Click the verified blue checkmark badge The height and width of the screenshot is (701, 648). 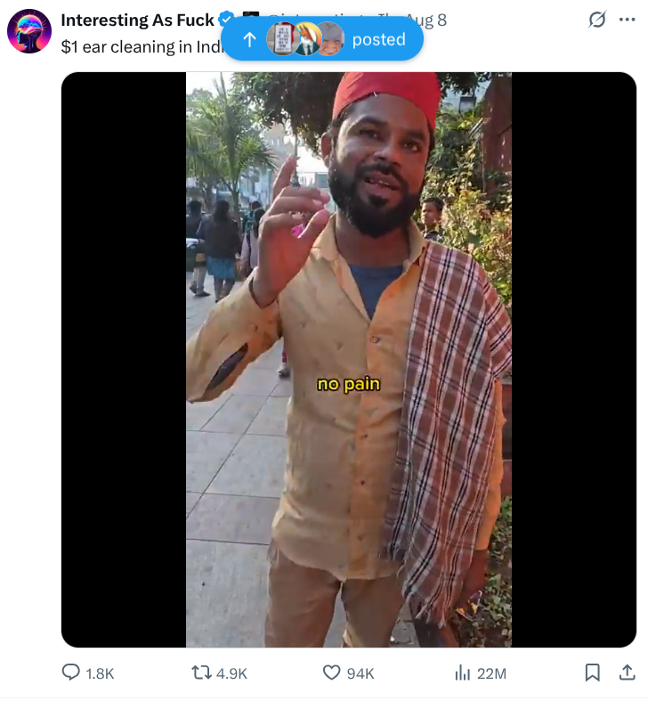(x=226, y=20)
